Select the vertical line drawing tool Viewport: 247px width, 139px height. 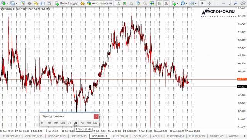(x=217, y=3)
